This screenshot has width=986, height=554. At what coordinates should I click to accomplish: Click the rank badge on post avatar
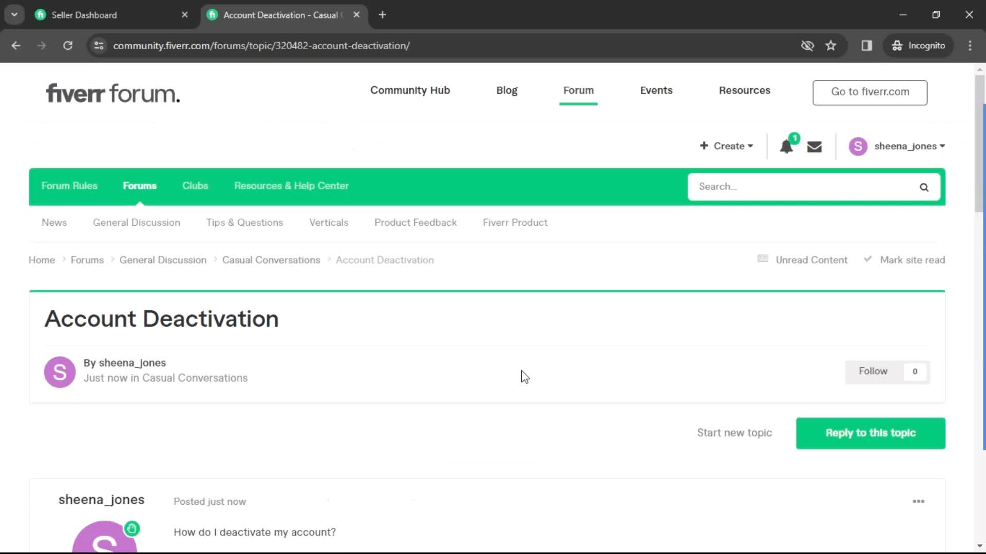click(x=132, y=528)
